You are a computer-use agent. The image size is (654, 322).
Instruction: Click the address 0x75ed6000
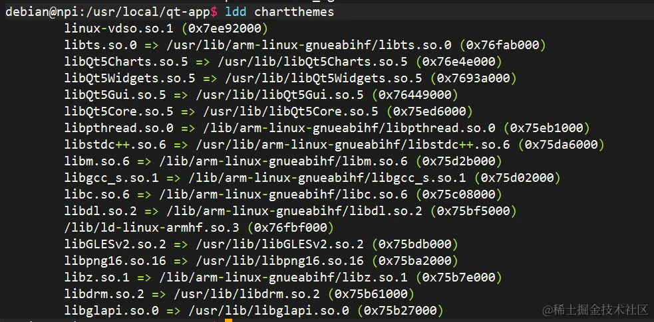(x=430, y=111)
